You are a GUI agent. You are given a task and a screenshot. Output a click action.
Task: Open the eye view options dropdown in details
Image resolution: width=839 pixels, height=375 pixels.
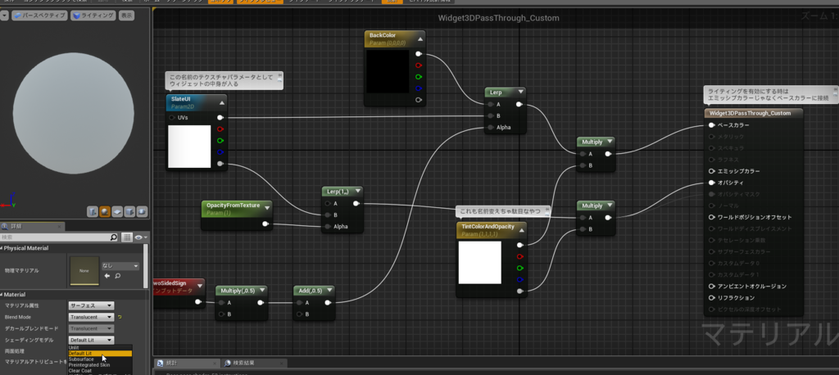141,237
